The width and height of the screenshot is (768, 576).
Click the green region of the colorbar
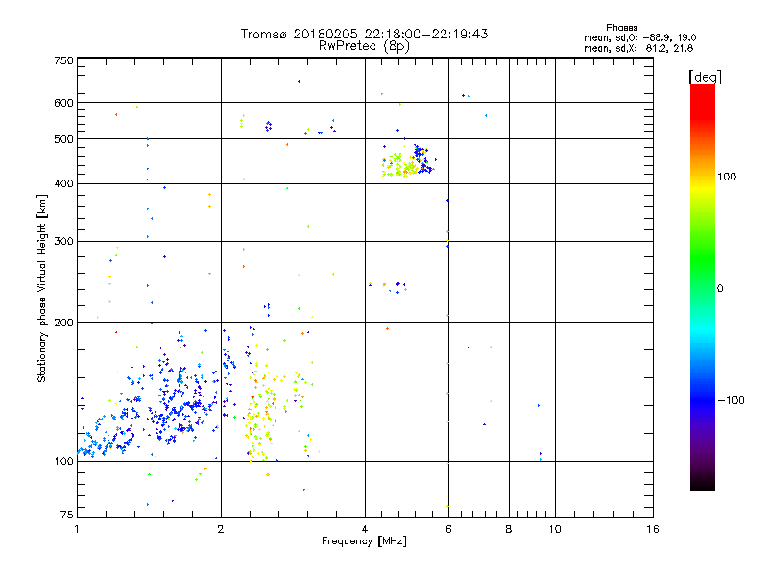pyautogui.click(x=703, y=259)
